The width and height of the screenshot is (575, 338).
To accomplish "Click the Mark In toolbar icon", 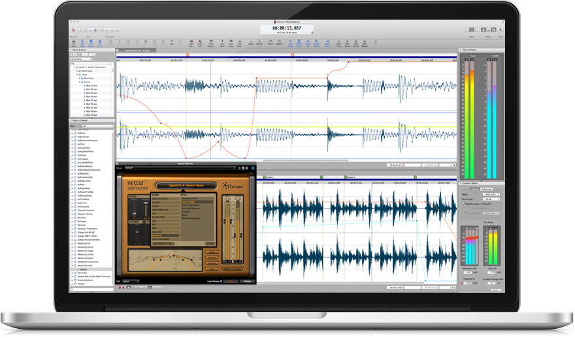I will [251, 42].
